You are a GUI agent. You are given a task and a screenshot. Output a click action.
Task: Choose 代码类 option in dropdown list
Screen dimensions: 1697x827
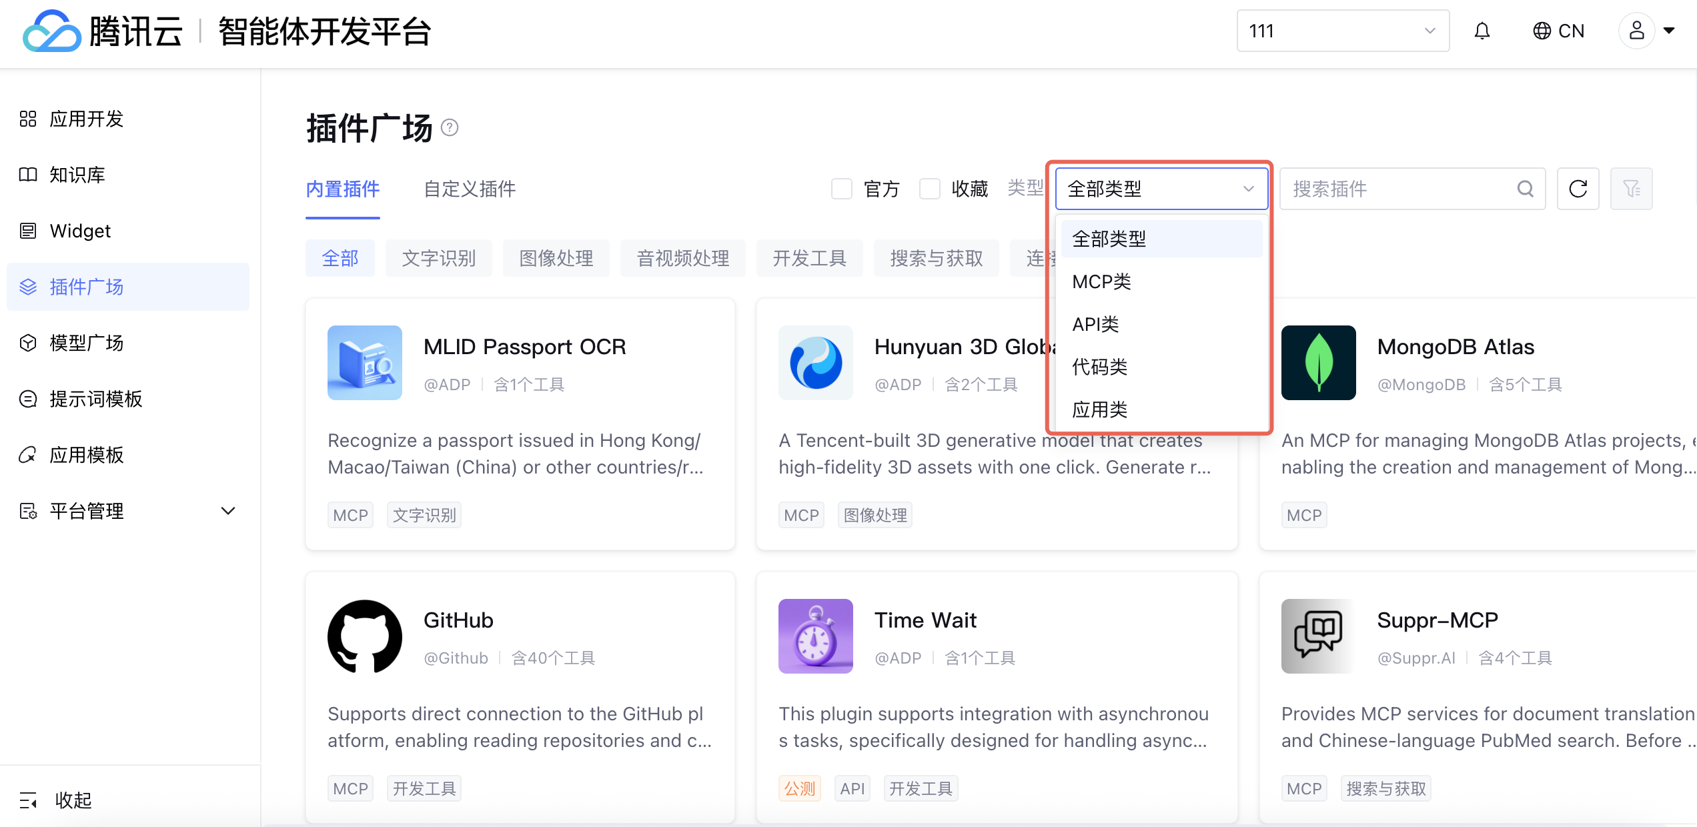(x=1099, y=367)
